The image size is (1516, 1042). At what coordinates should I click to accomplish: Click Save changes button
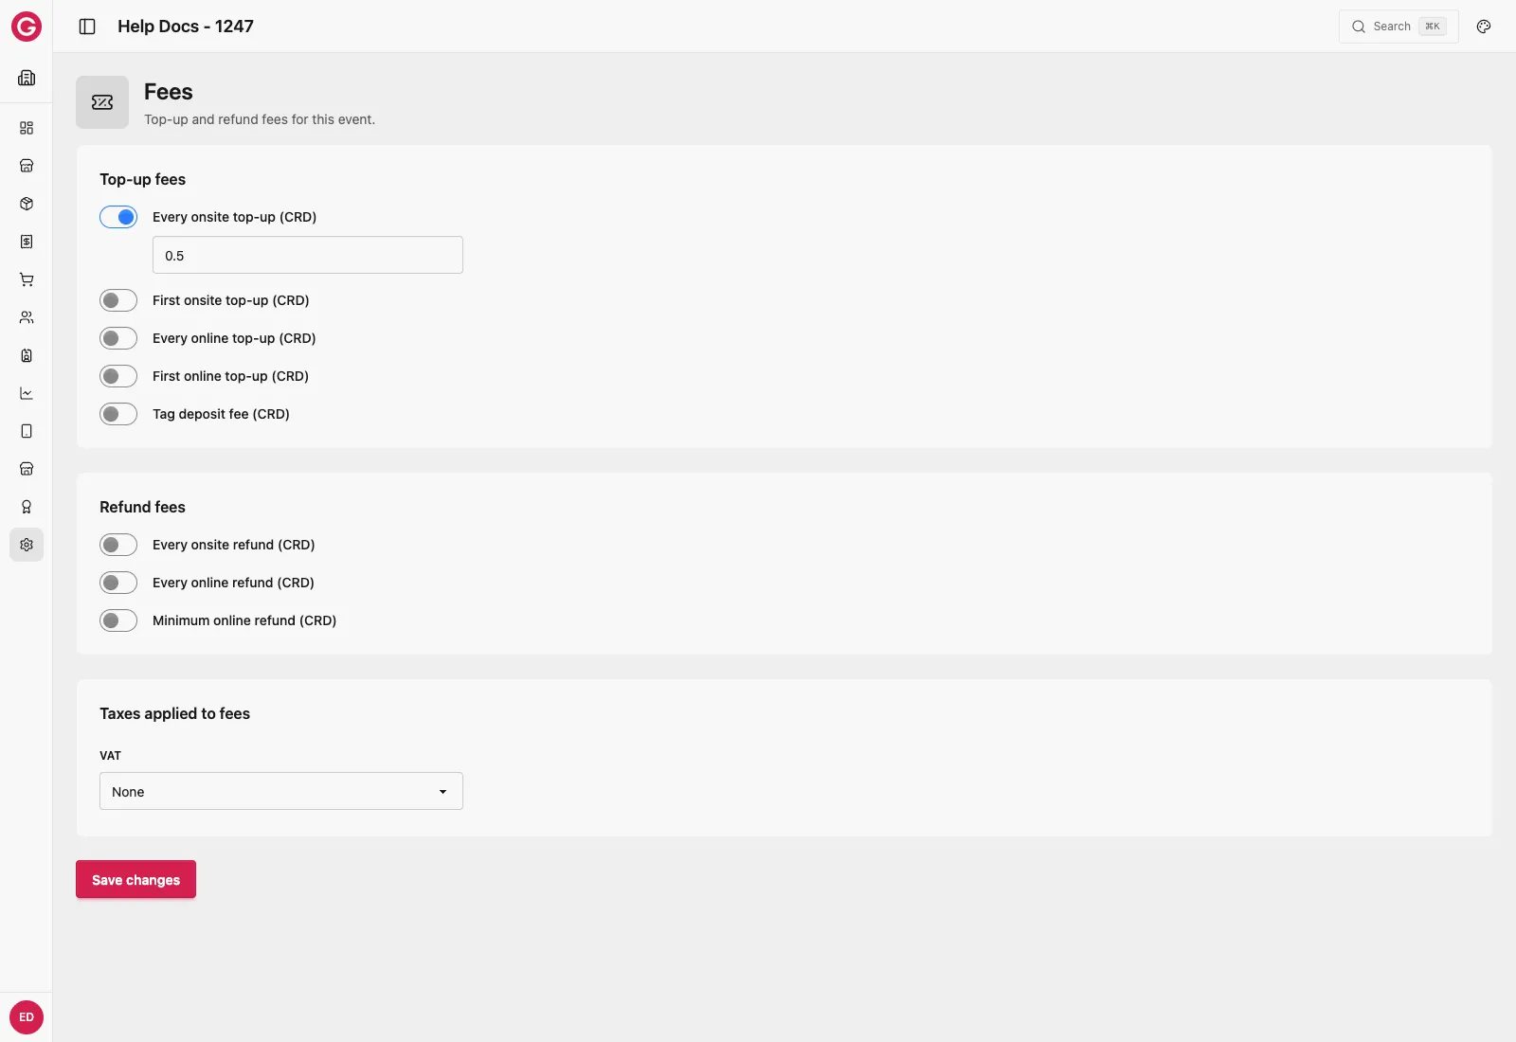click(x=135, y=879)
